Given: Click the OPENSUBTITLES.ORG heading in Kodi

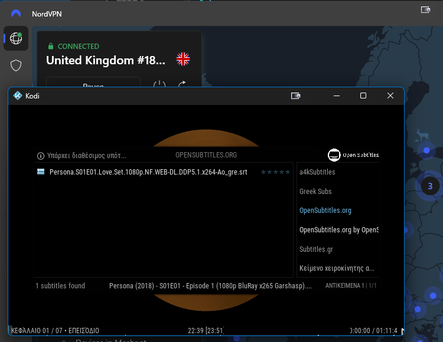Looking at the screenshot, I should tap(206, 155).
